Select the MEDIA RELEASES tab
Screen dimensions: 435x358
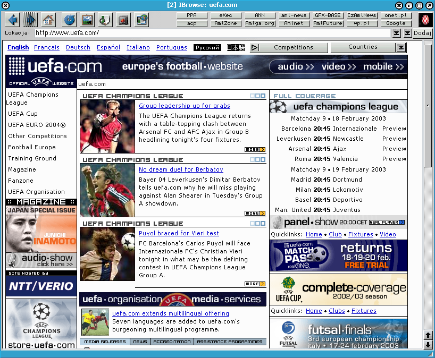105,342
